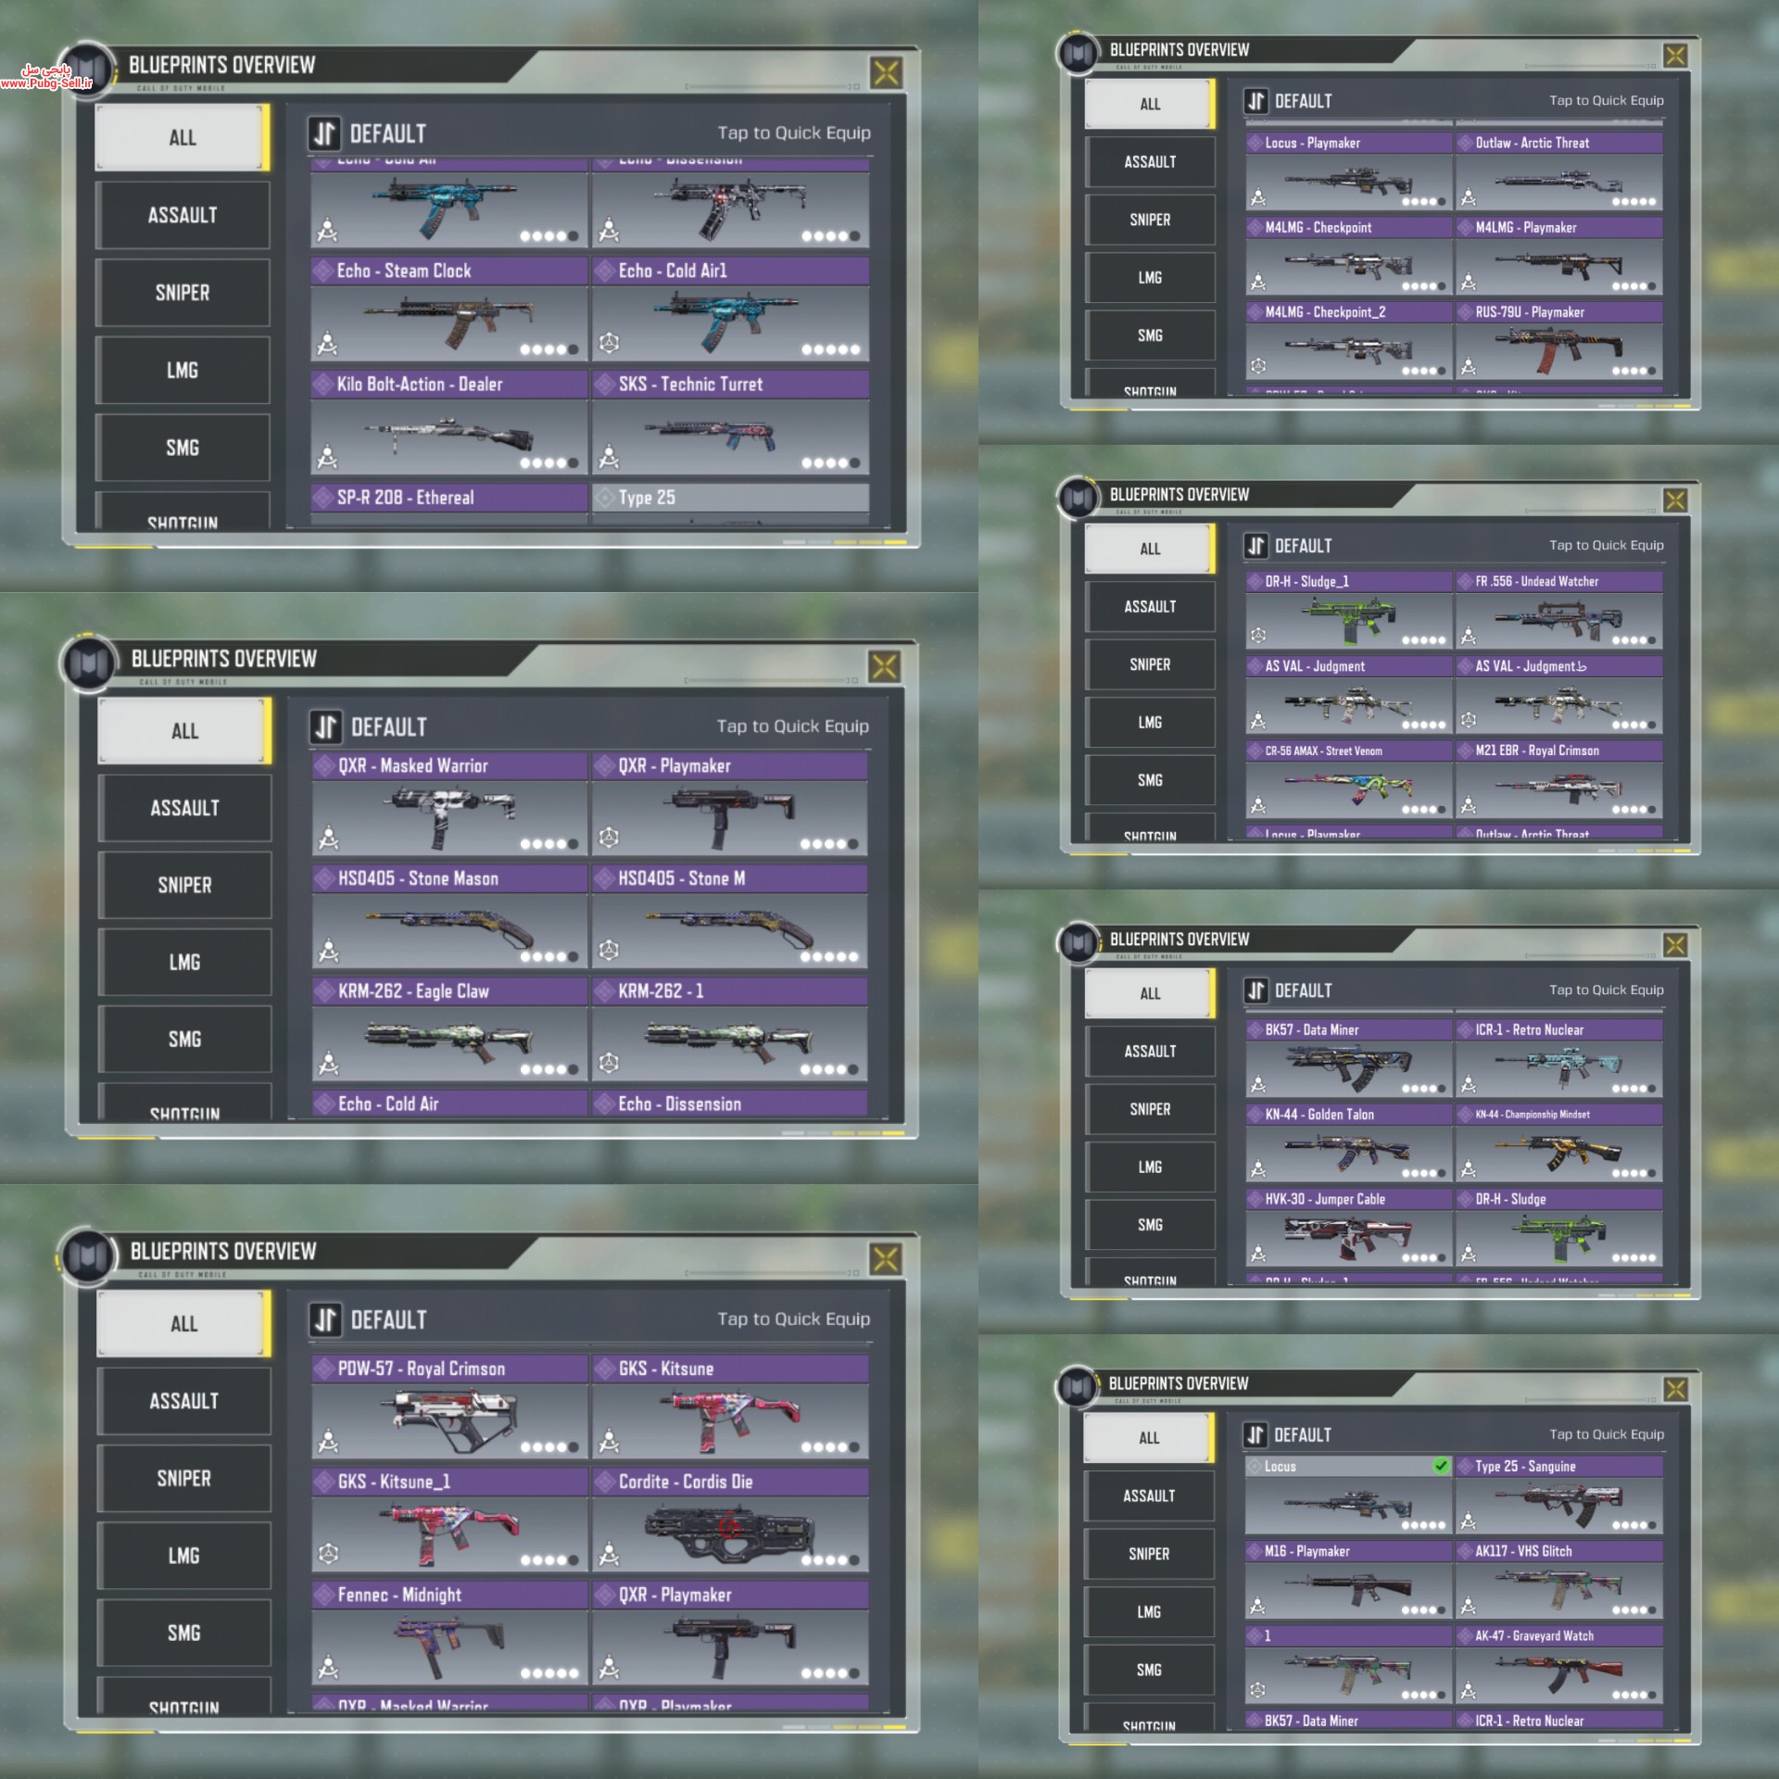Select SNIPER tab in panel listing HVK-30 - Jumper Cable

pos(1150,1109)
